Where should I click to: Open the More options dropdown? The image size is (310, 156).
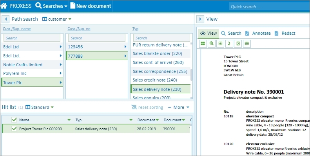pos(178,107)
